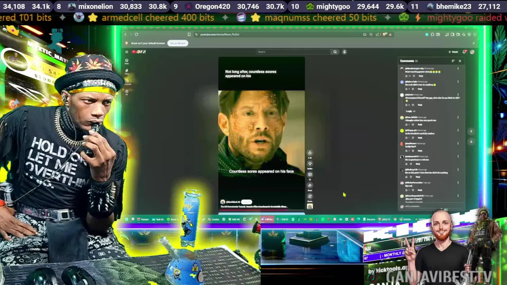Open the YouTube hamburger guide menu
Image resolution: width=507 pixels, height=285 pixels.
coord(127,52)
